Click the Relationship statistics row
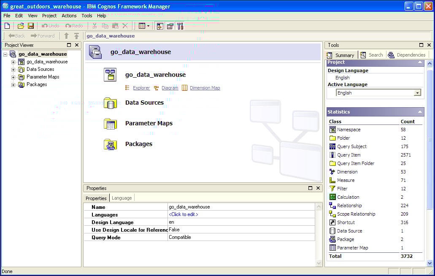The height and width of the screenshot is (276, 435). pos(376,206)
